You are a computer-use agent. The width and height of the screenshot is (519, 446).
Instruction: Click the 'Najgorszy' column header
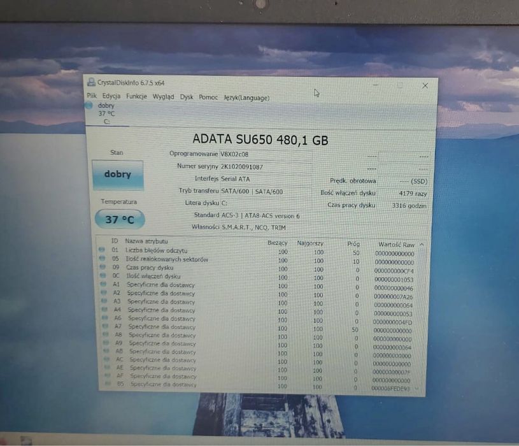tap(310, 243)
